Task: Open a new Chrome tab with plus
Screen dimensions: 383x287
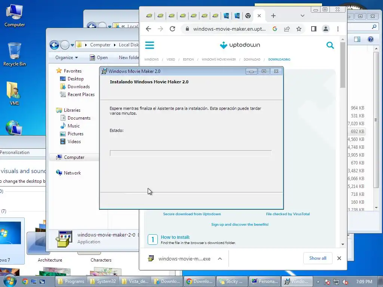Action: point(273,16)
